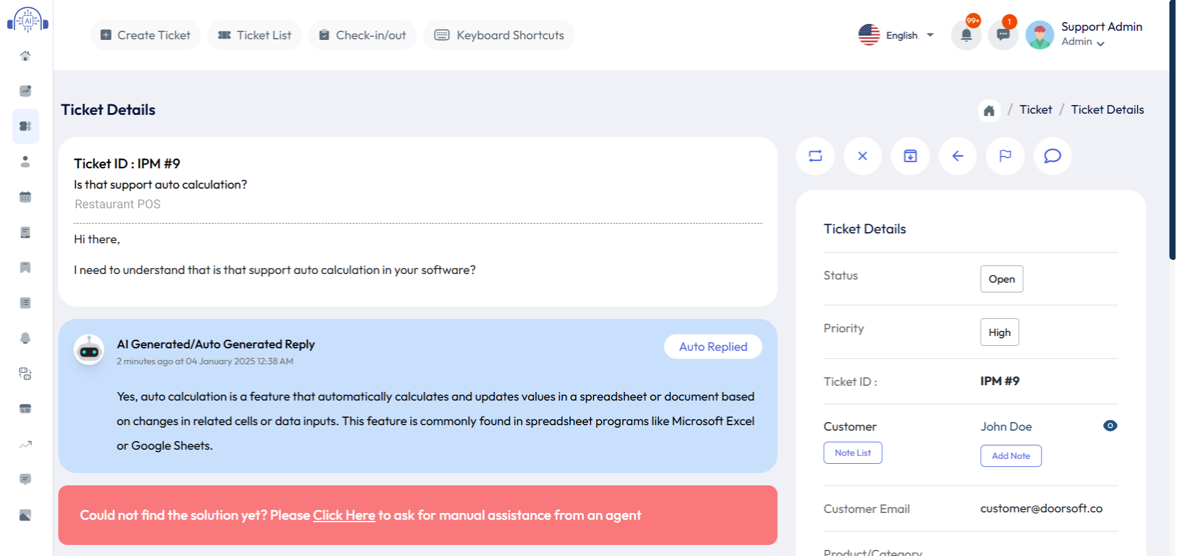1178x556 pixels.
Task: Click the transfer ticket arrows icon
Action: pos(815,156)
